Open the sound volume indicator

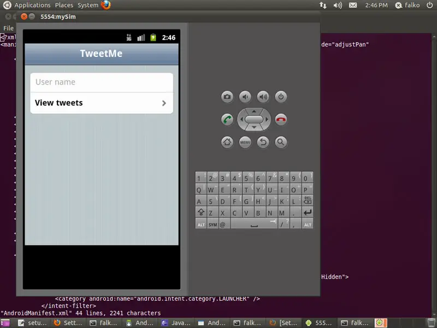338,5
